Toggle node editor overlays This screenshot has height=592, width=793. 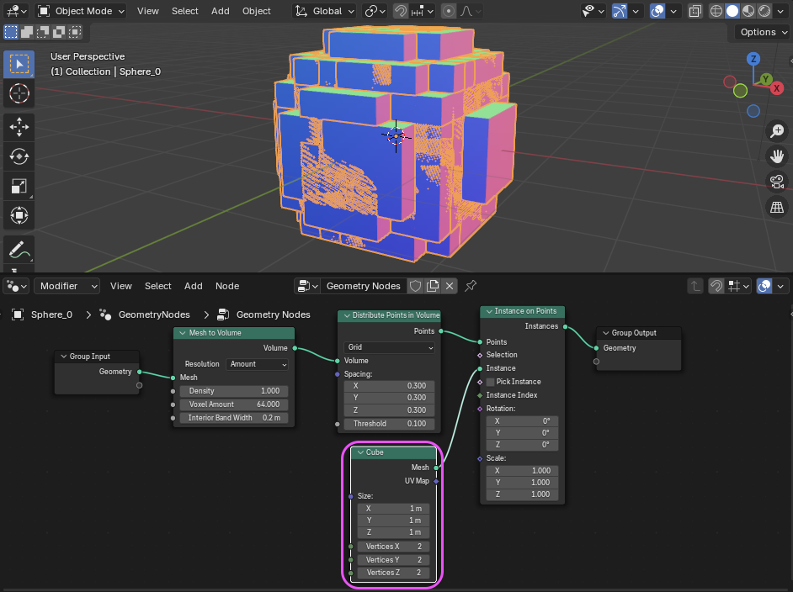tap(764, 287)
